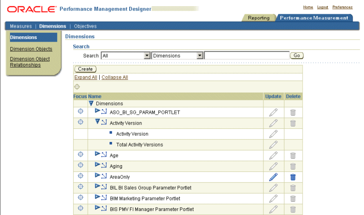The height and width of the screenshot is (215, 364).
Task: Click the focus crosshair icon above the table header
Action: tap(77, 87)
